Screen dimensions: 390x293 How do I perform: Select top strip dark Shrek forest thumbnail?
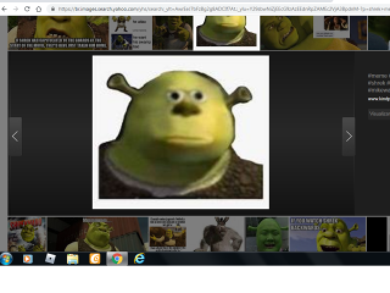tap(172, 33)
